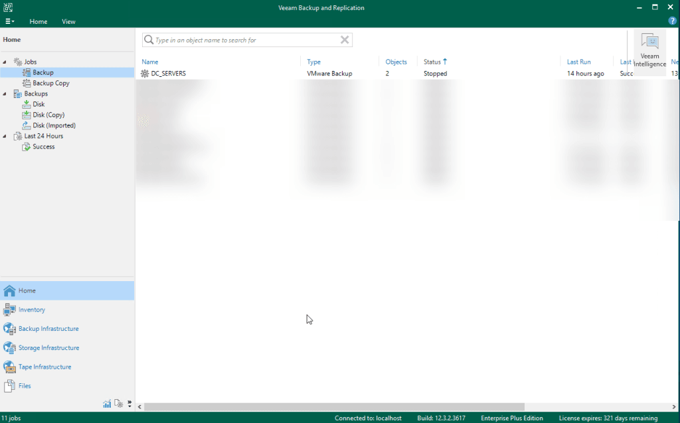Viewport: 680px width, 423px height.
Task: Open the Inventory navigation pane
Action: click(x=67, y=310)
